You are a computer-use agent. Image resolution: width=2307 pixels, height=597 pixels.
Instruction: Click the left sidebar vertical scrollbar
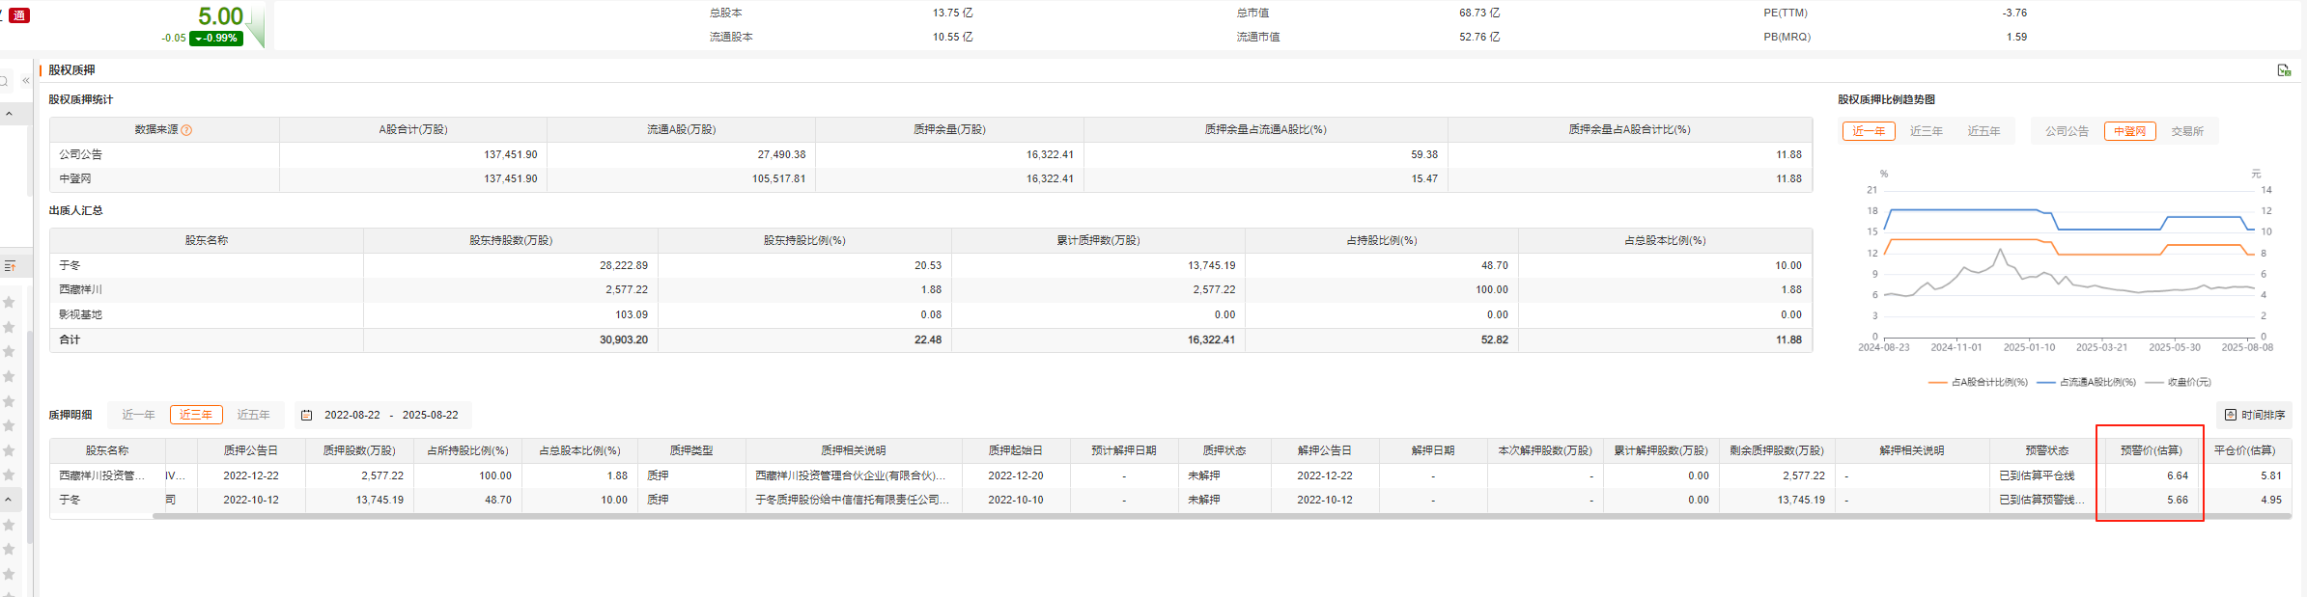tap(30, 439)
